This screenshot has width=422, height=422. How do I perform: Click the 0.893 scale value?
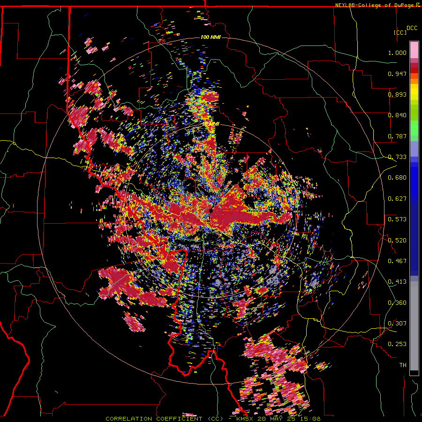click(x=397, y=94)
